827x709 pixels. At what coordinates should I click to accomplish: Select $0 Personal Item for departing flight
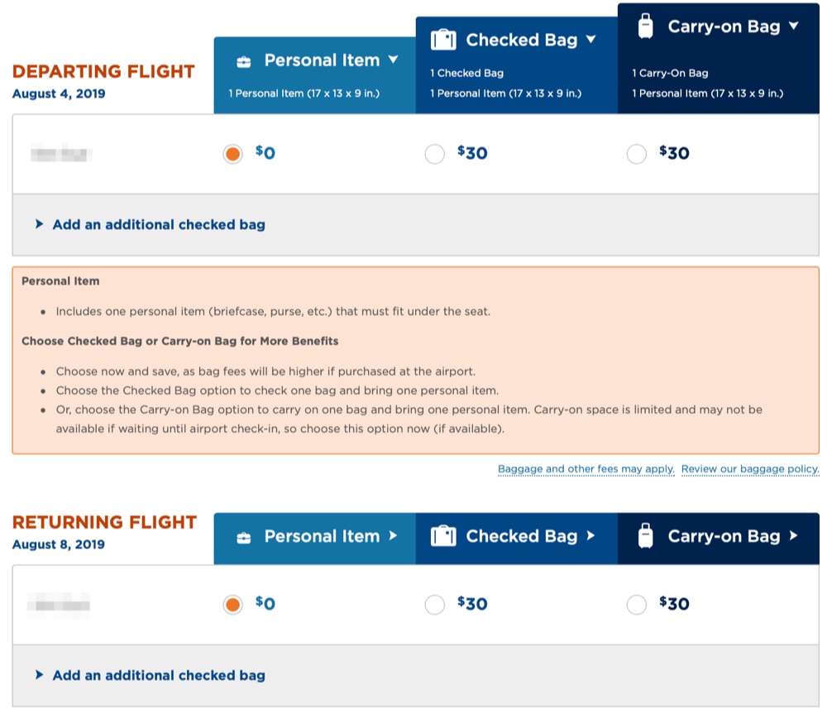233,154
